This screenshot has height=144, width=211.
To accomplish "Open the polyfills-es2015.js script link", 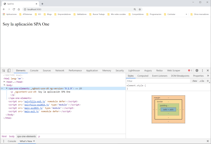I will point(37,105).
